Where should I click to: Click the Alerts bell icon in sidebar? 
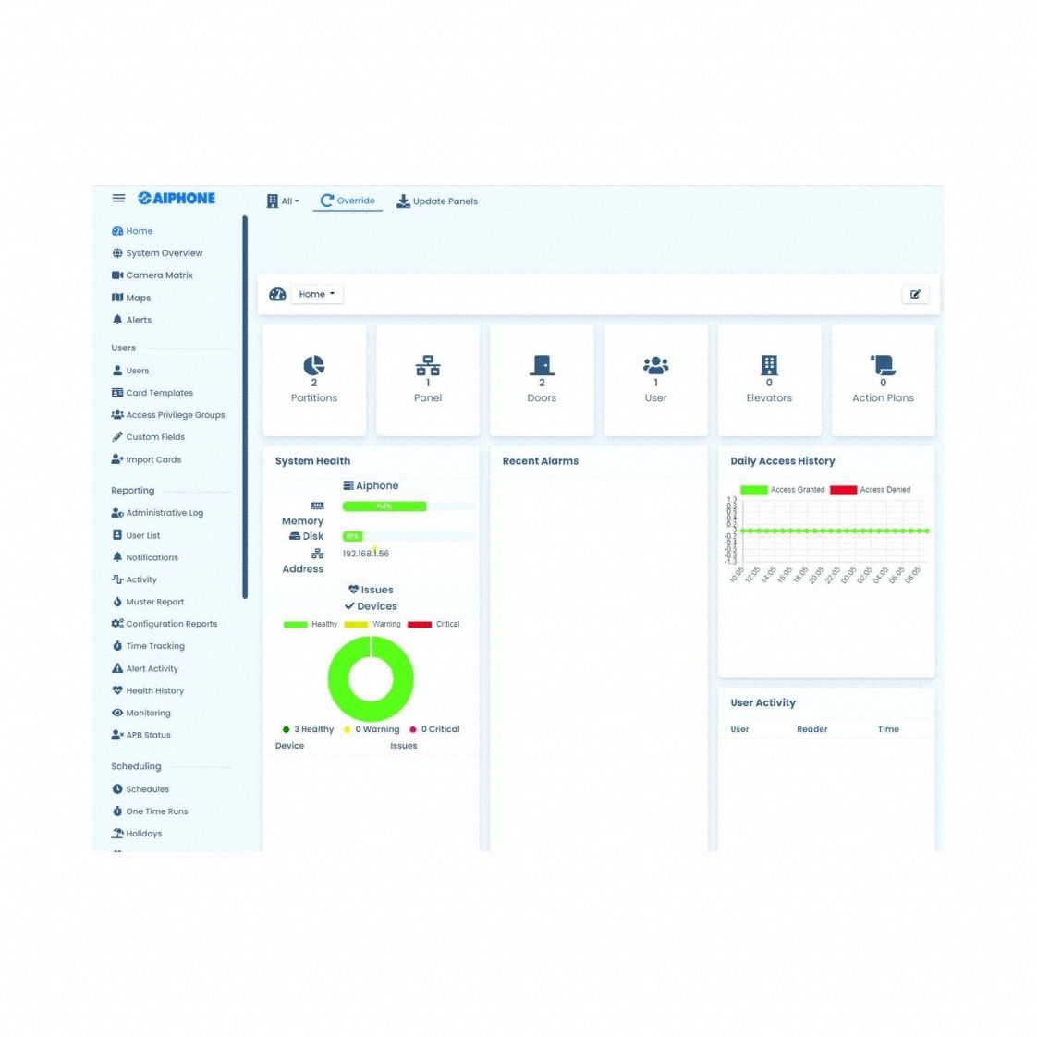(x=118, y=320)
